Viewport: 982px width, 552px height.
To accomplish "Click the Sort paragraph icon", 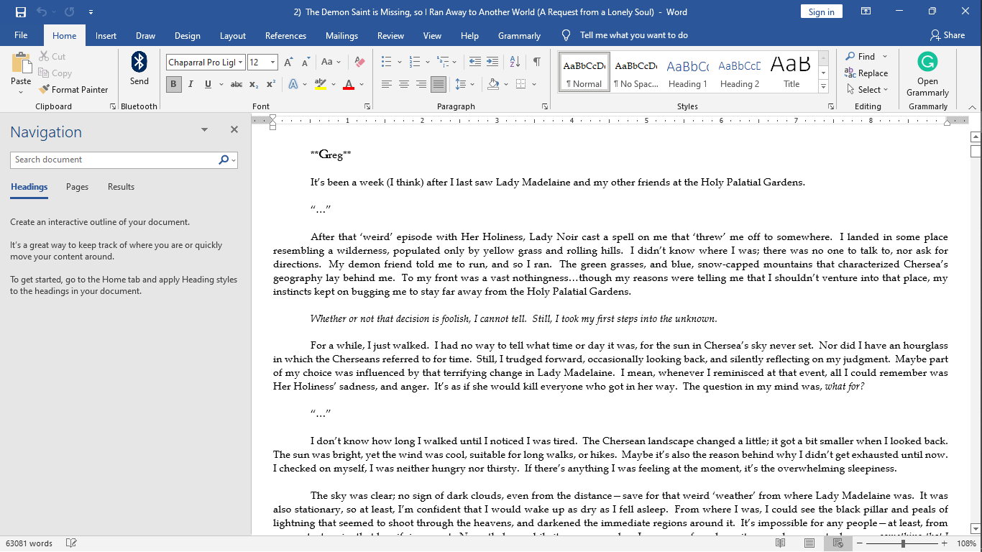I will click(514, 62).
